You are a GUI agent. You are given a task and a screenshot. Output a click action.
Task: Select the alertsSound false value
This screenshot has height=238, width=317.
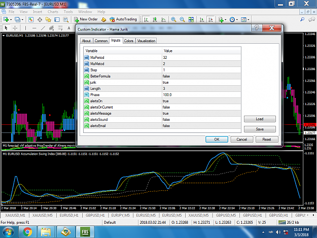point(201,119)
